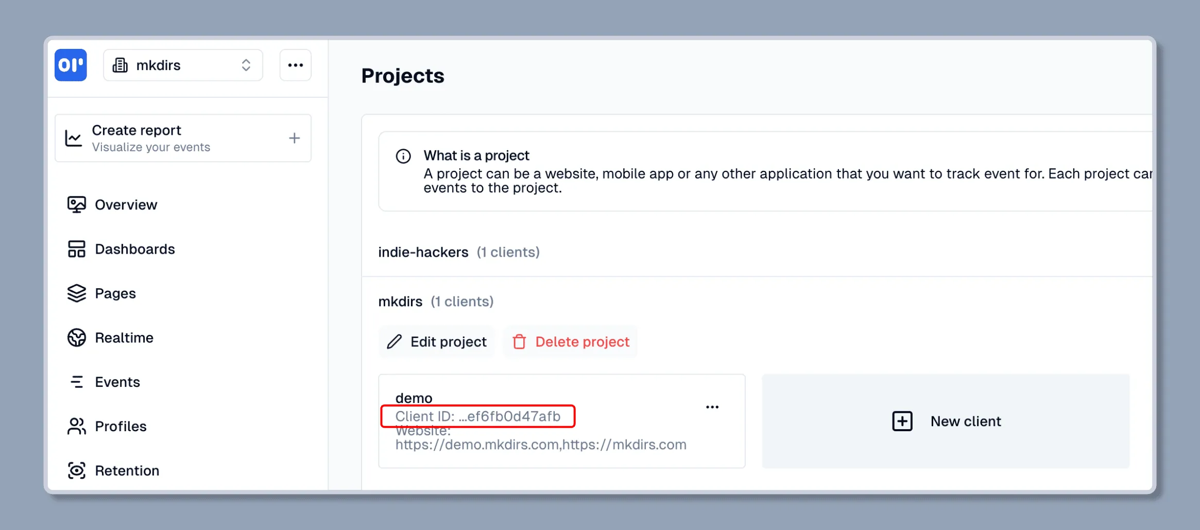Click the indie-hackers project name

point(423,252)
